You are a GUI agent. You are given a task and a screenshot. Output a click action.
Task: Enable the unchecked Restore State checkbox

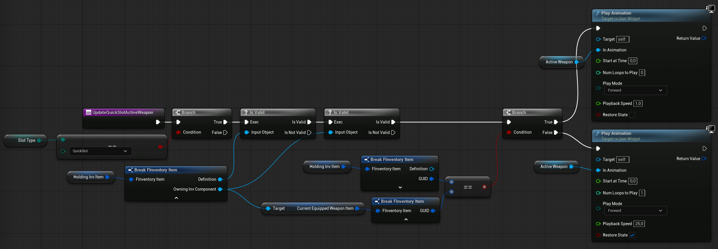(x=632, y=115)
